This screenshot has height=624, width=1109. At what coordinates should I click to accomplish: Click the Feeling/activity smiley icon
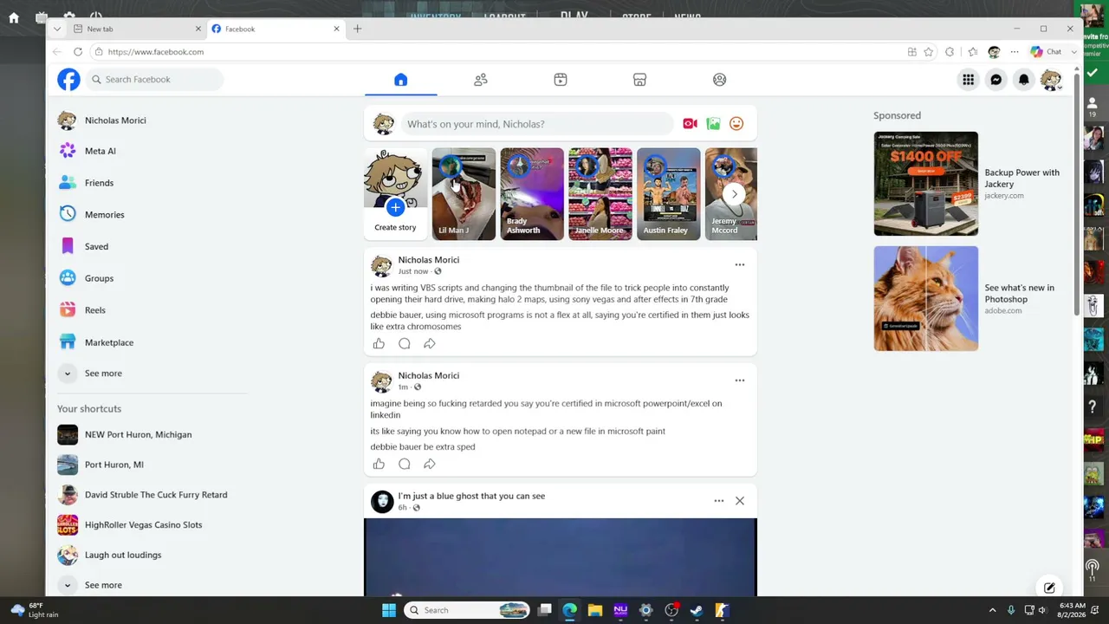pos(736,124)
